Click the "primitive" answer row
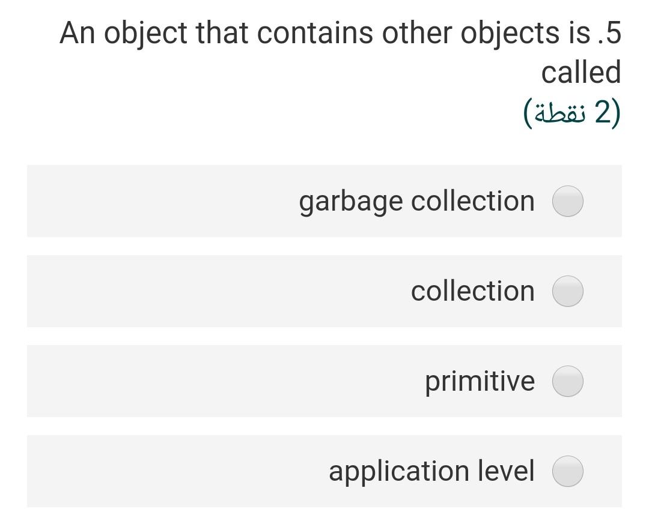 (x=324, y=381)
